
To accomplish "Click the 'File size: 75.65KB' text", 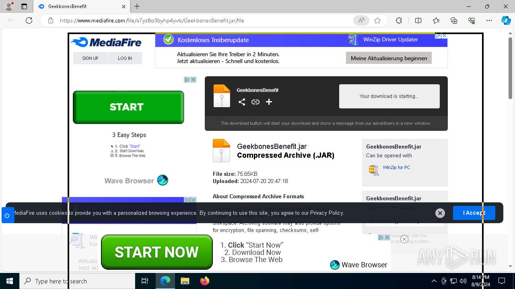I will tap(235, 174).
